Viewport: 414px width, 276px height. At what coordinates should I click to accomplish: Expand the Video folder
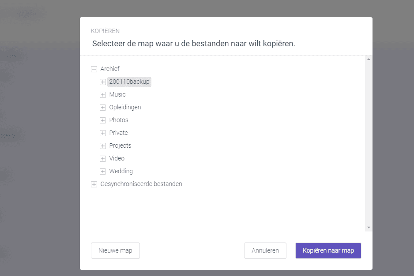pos(102,158)
